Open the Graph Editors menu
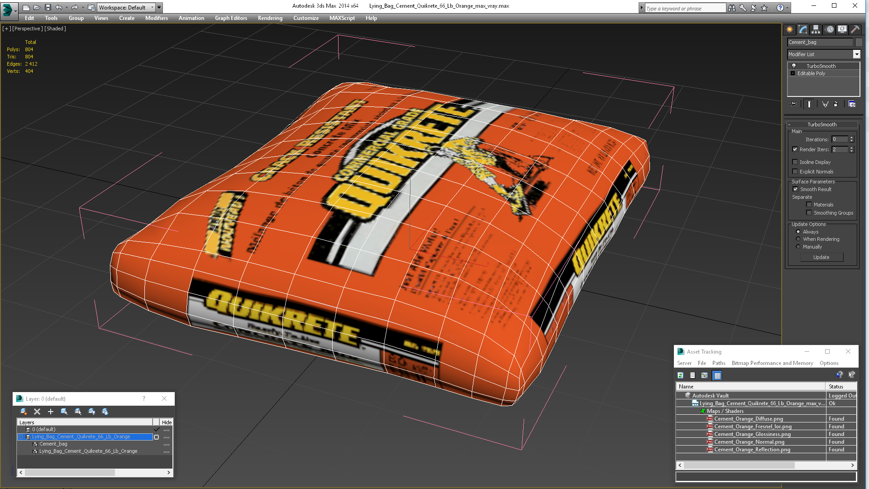 [231, 18]
